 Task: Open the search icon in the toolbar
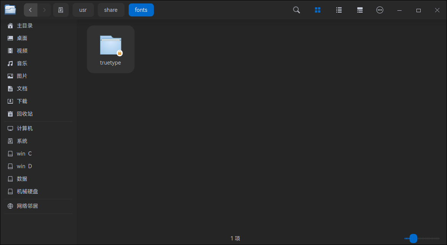pos(296,10)
